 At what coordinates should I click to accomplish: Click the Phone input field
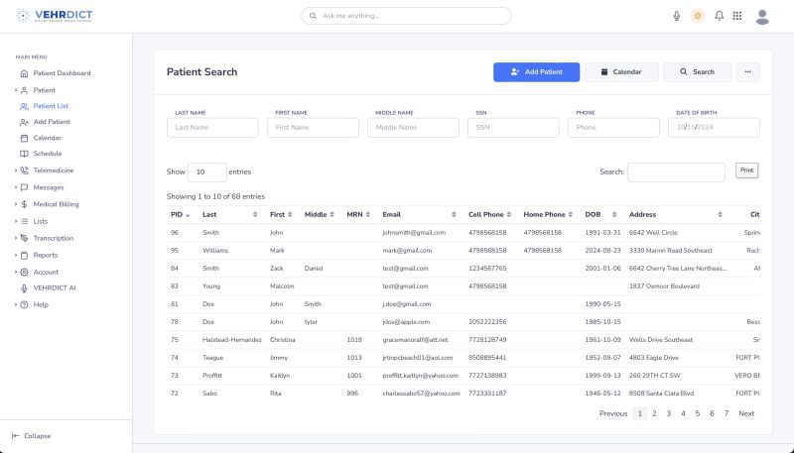pyautogui.click(x=613, y=128)
